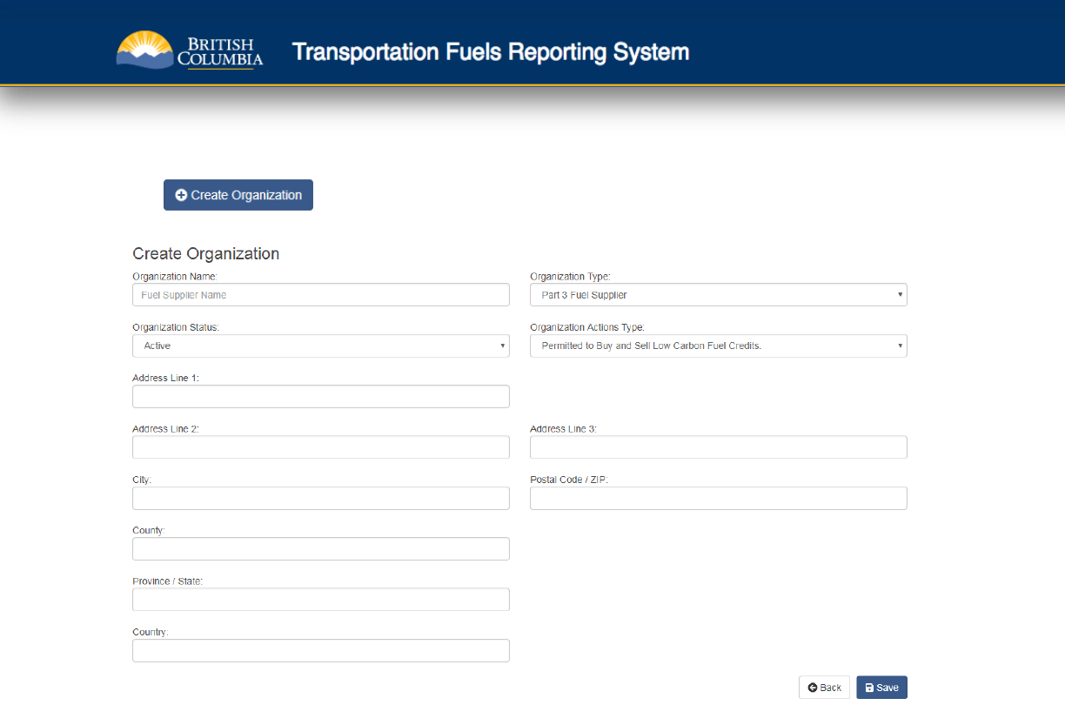Save the new organization
The width and height of the screenshot is (1065, 705).
(881, 688)
